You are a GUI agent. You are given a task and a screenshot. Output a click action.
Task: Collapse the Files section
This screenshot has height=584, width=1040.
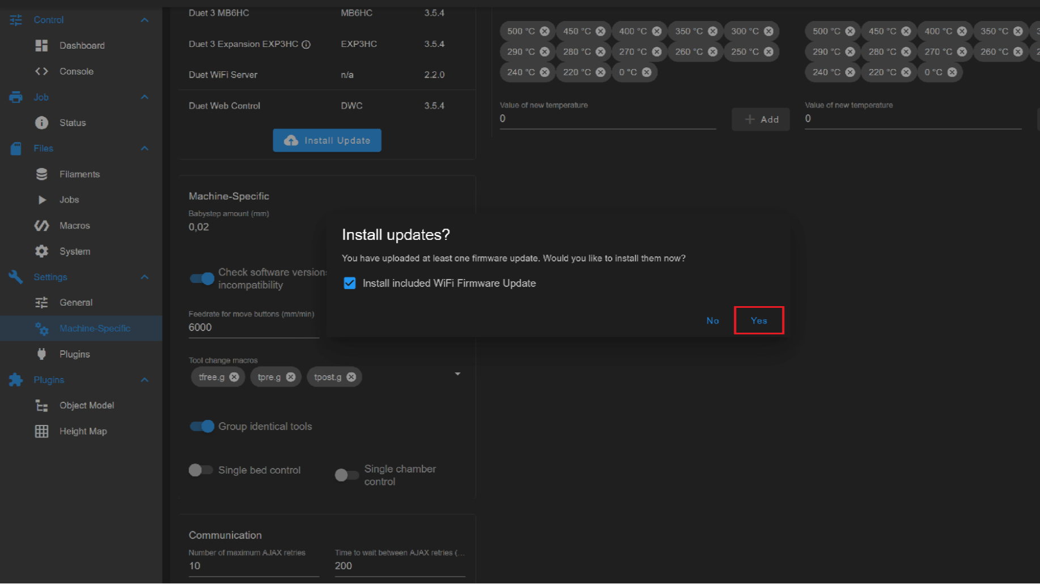pyautogui.click(x=145, y=148)
